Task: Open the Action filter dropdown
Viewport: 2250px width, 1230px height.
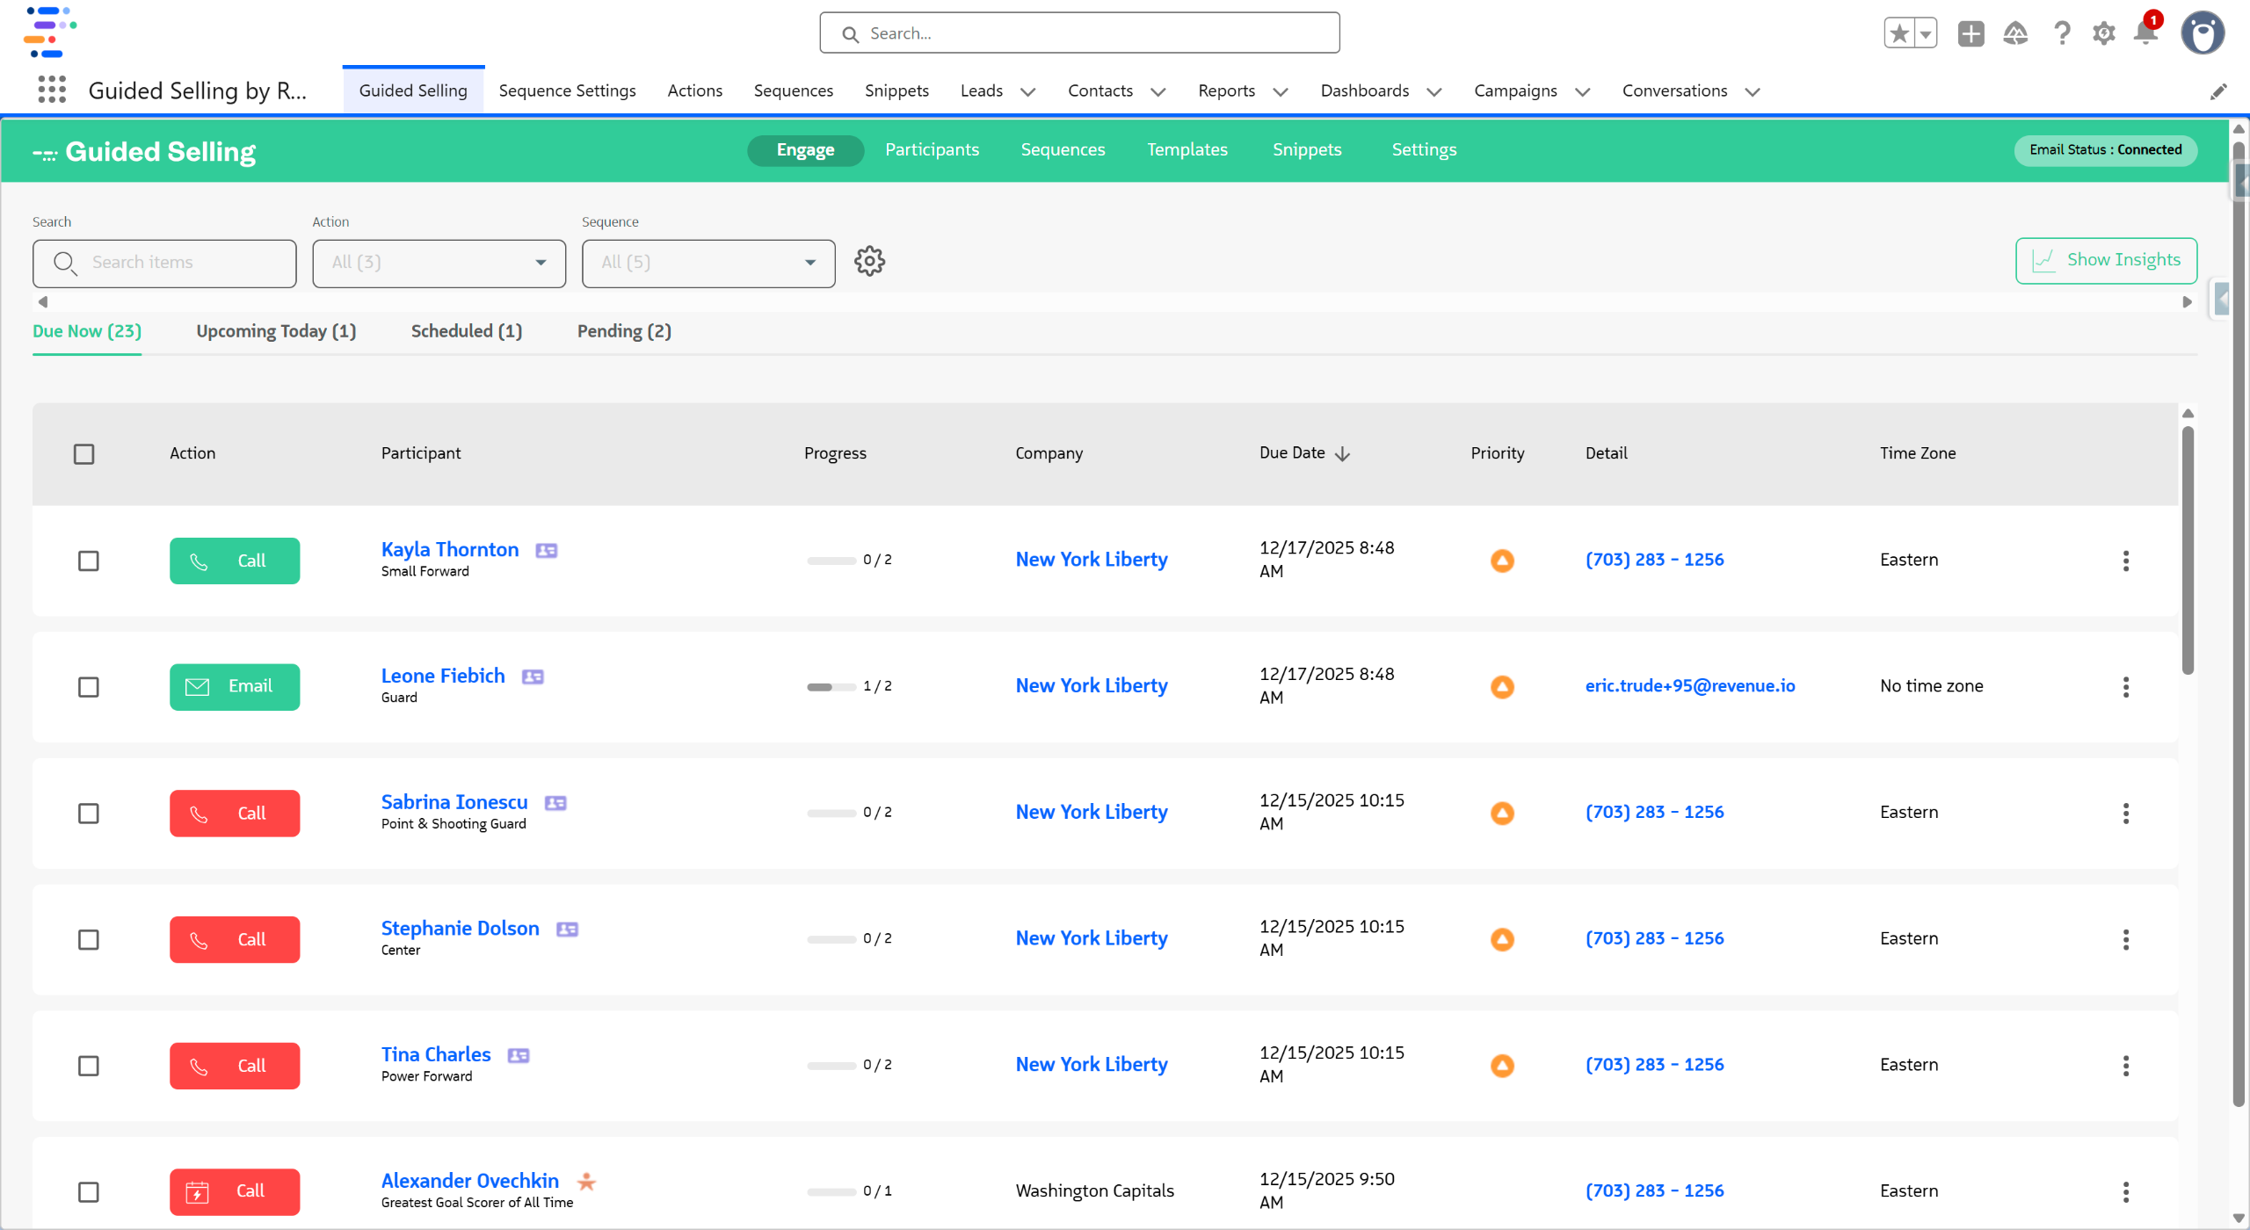Action: 439,263
